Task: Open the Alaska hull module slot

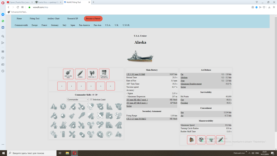Action: tap(80, 74)
